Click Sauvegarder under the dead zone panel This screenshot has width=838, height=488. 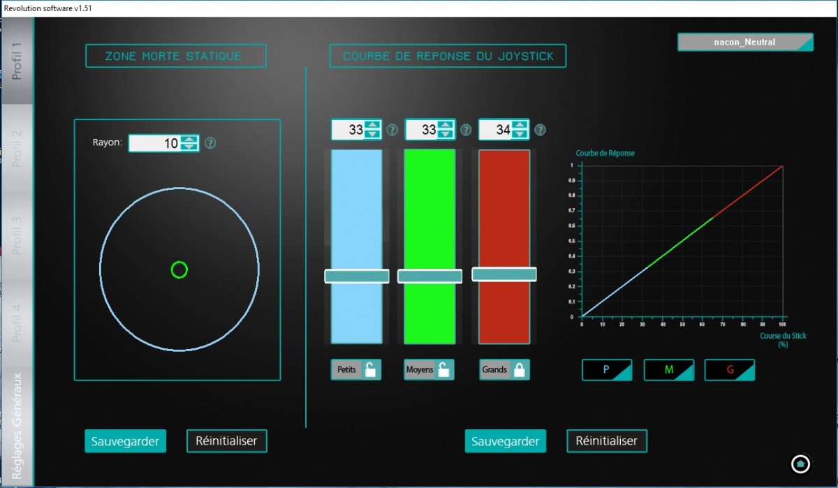[126, 441]
